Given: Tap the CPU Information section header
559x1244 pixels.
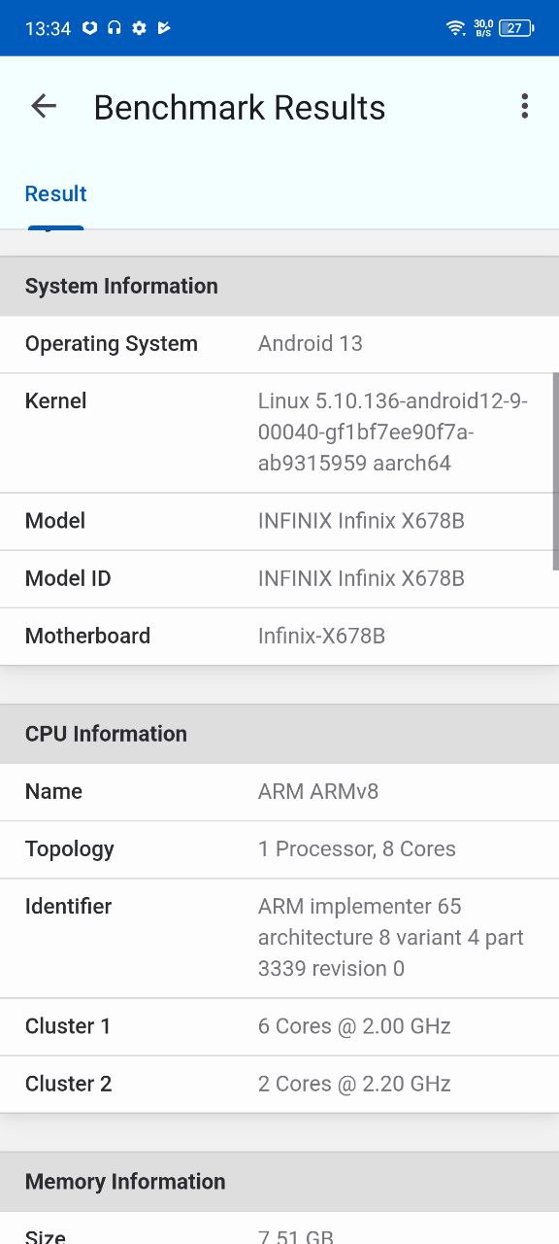Looking at the screenshot, I should [279, 734].
